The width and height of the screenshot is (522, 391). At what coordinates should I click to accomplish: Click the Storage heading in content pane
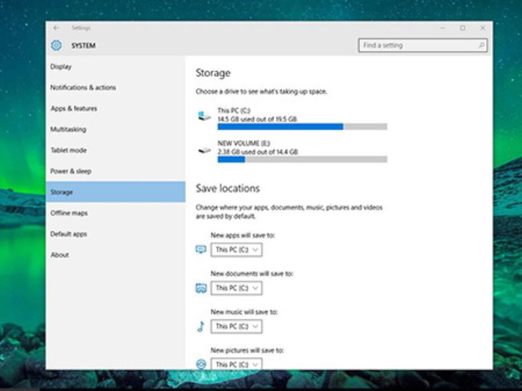point(213,73)
